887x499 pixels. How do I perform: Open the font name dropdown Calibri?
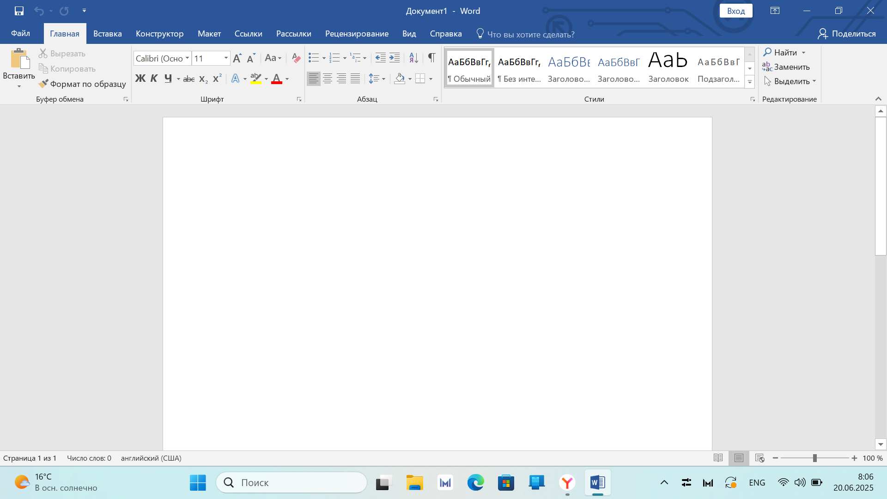(x=187, y=58)
